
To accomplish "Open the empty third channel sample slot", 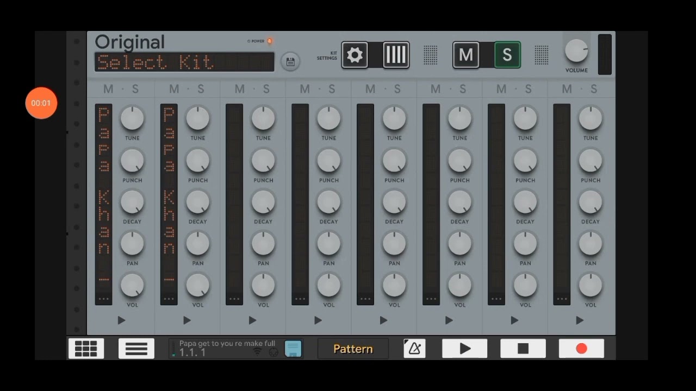I will tap(234, 204).
